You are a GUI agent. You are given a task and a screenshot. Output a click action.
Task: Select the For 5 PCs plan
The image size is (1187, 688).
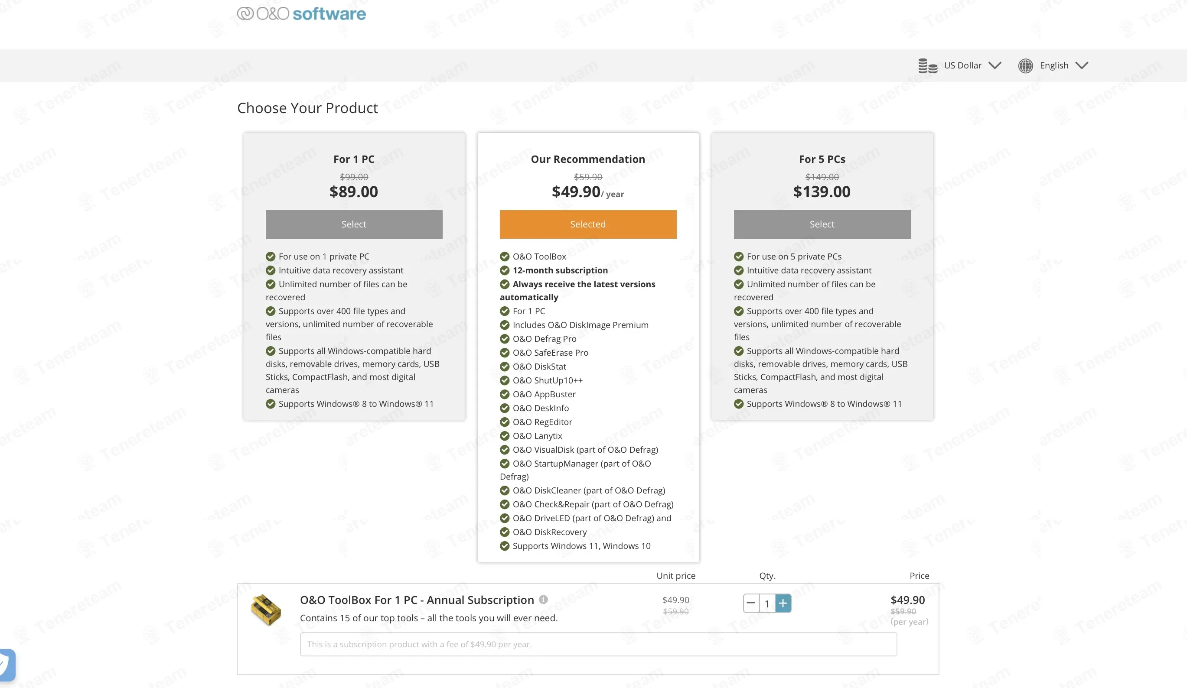coord(822,224)
